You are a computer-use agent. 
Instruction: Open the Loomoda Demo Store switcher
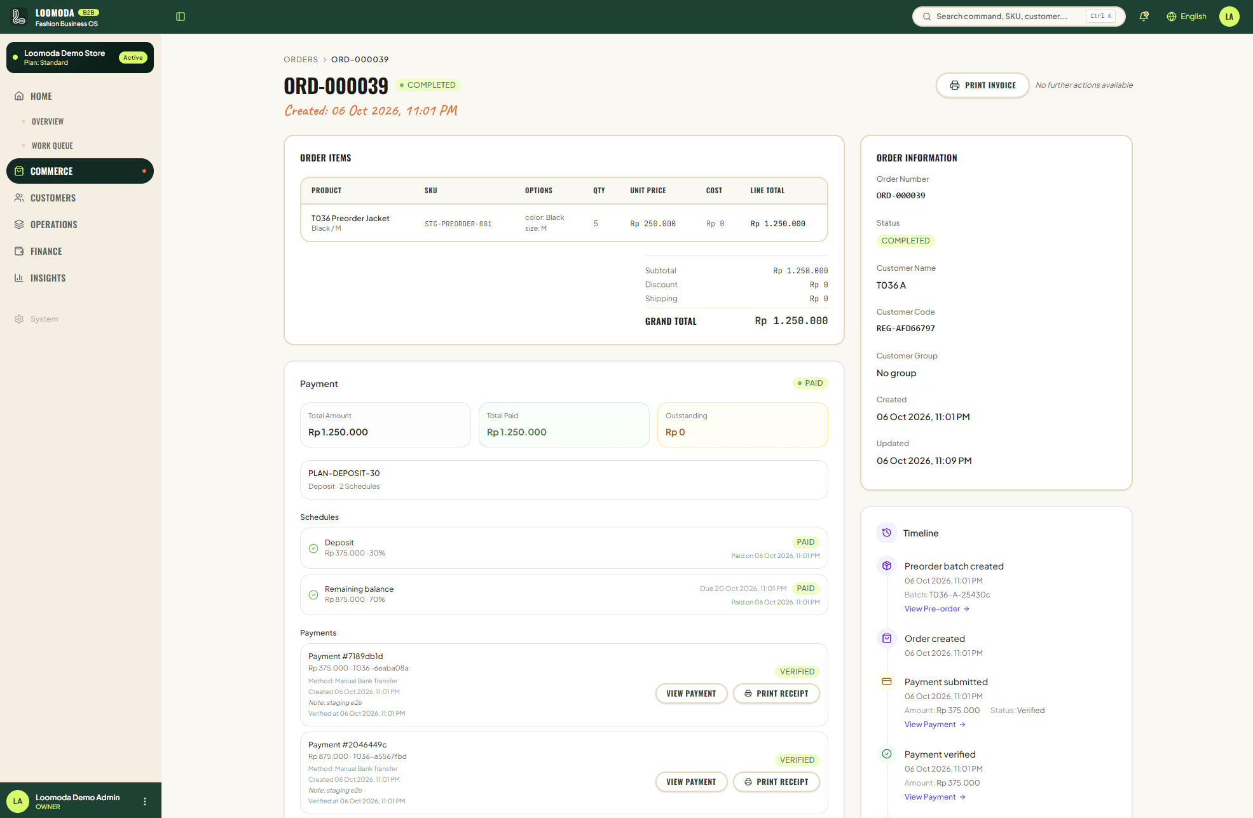[x=80, y=57]
